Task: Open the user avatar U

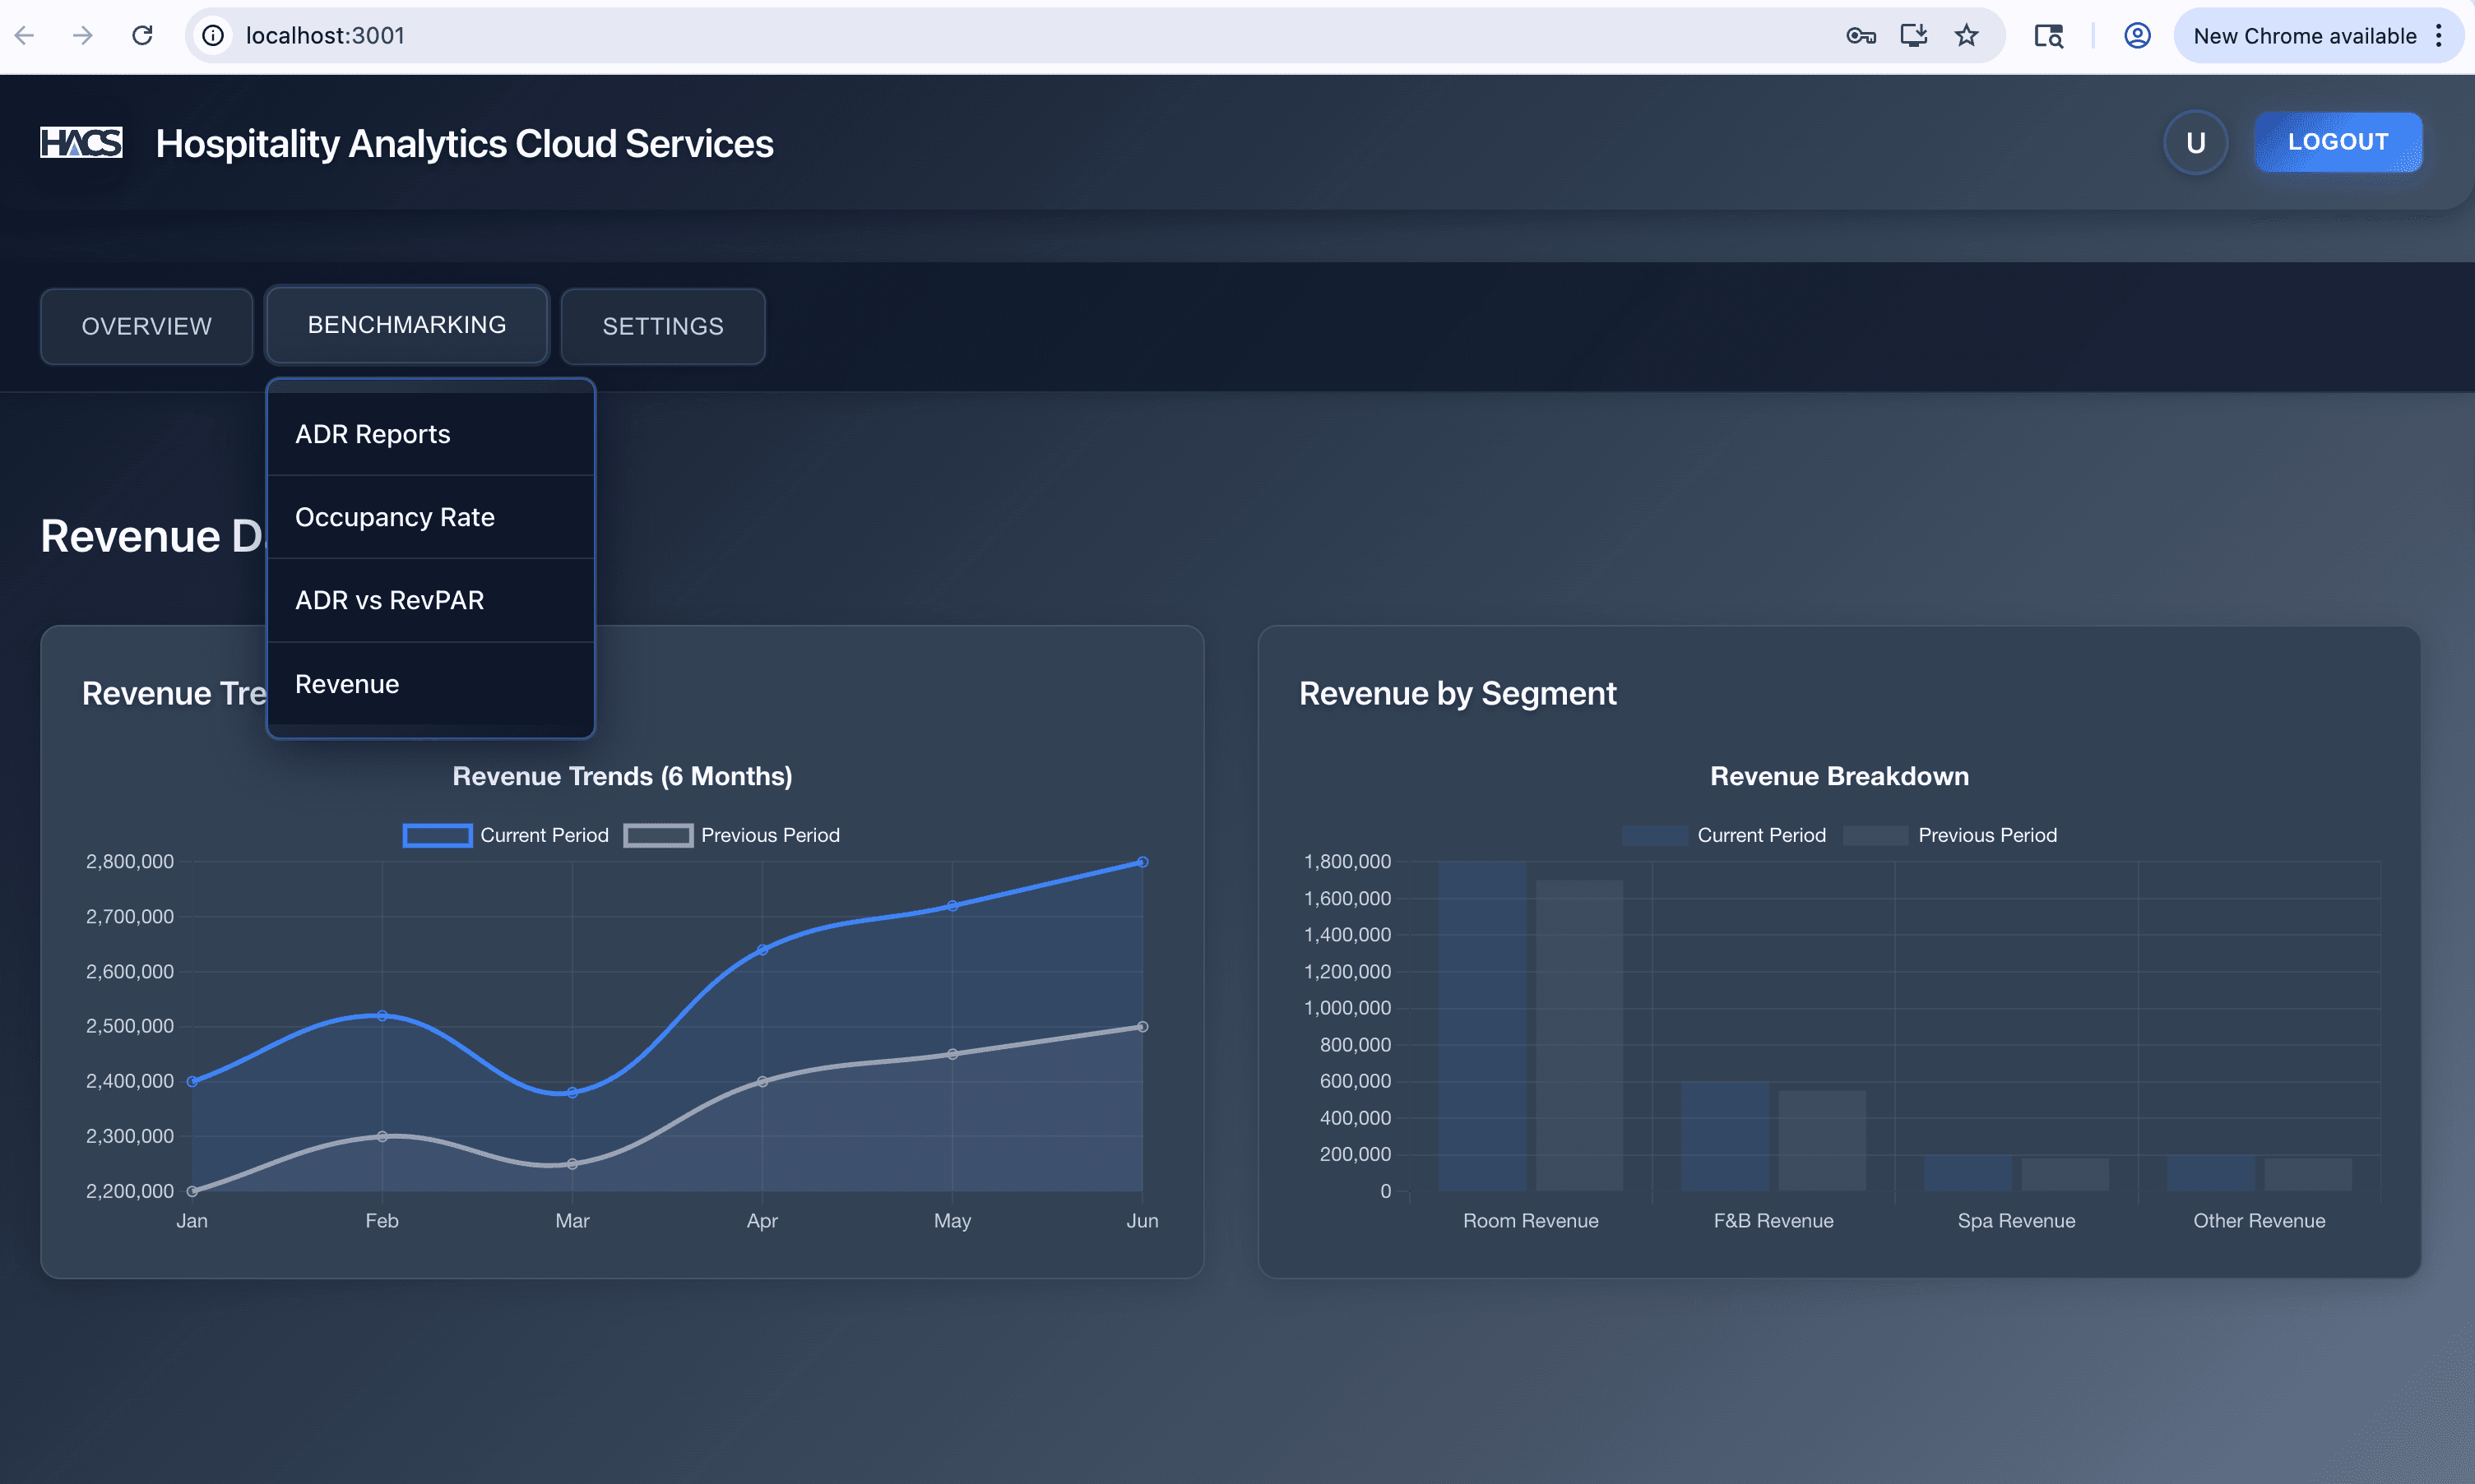Action: pos(2195,142)
